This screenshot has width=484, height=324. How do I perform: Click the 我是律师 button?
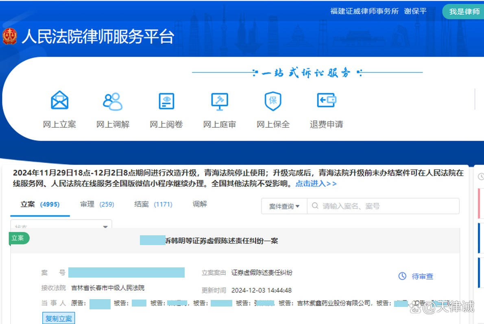[463, 11]
